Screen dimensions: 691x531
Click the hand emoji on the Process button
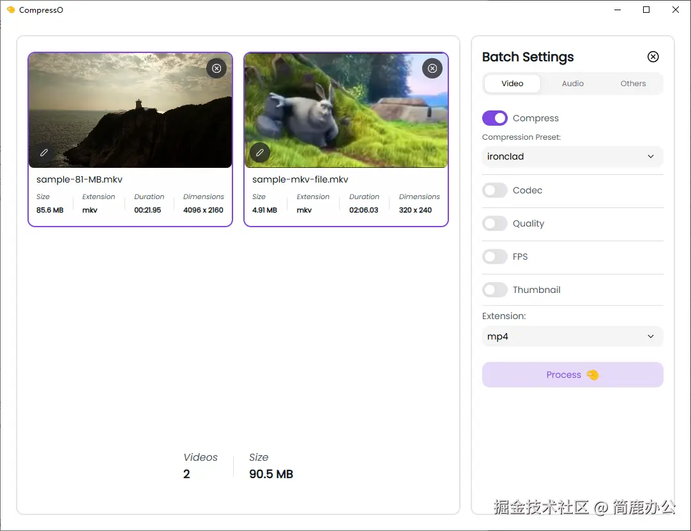click(x=593, y=375)
